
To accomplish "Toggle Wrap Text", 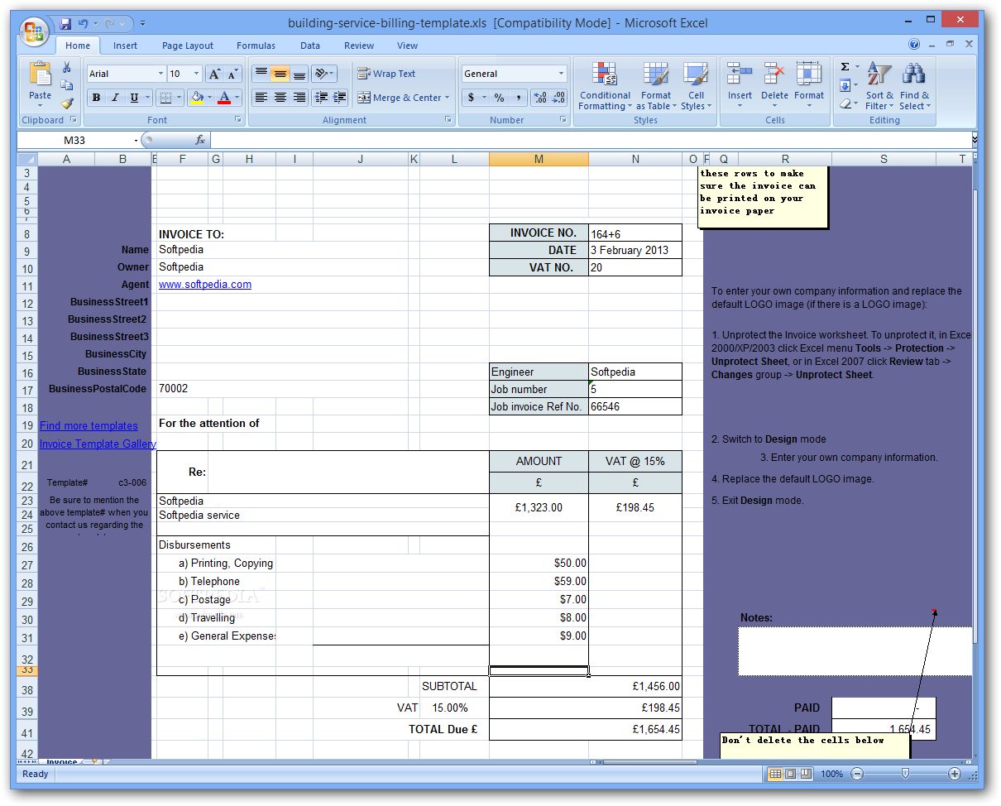I will coord(386,74).
